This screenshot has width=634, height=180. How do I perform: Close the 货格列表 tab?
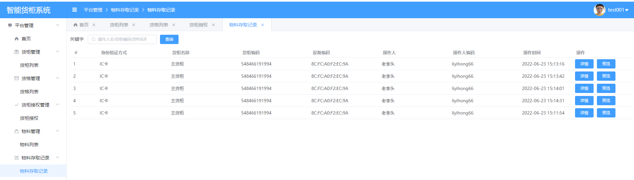[174, 25]
